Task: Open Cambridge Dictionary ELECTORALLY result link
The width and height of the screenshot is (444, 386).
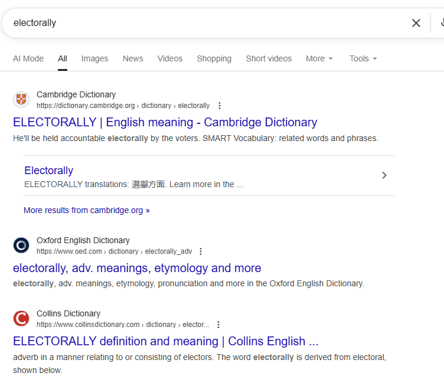Action: click(x=165, y=122)
